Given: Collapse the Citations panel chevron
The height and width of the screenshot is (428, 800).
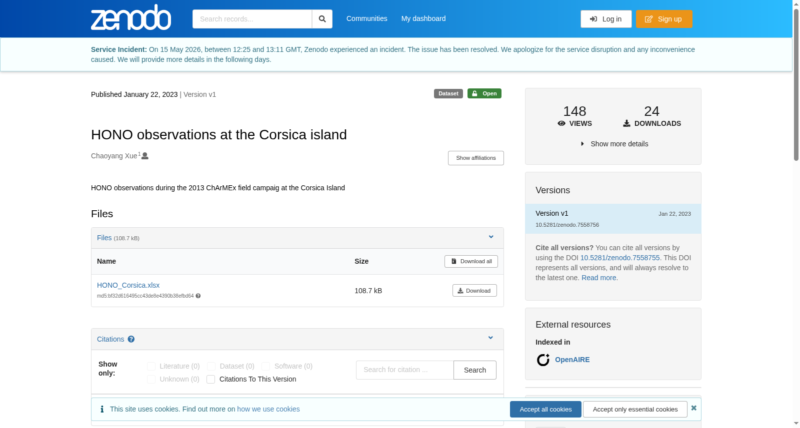Looking at the screenshot, I should click(490, 338).
